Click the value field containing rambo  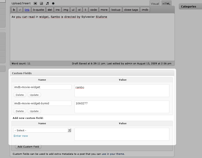122,91
